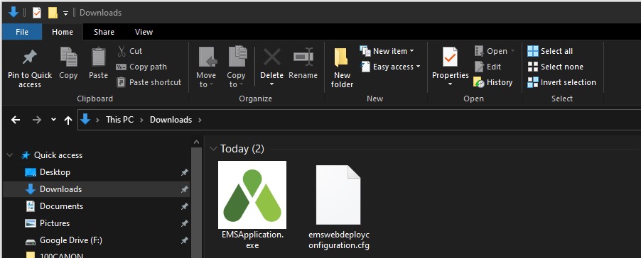This screenshot has height=258, width=641.
Task: Click the Cut scissors icon
Action: point(122,51)
